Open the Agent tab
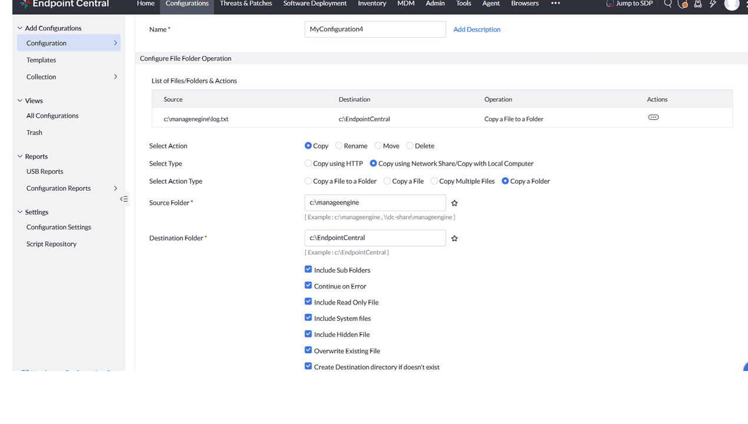748x424 pixels. [x=491, y=4]
